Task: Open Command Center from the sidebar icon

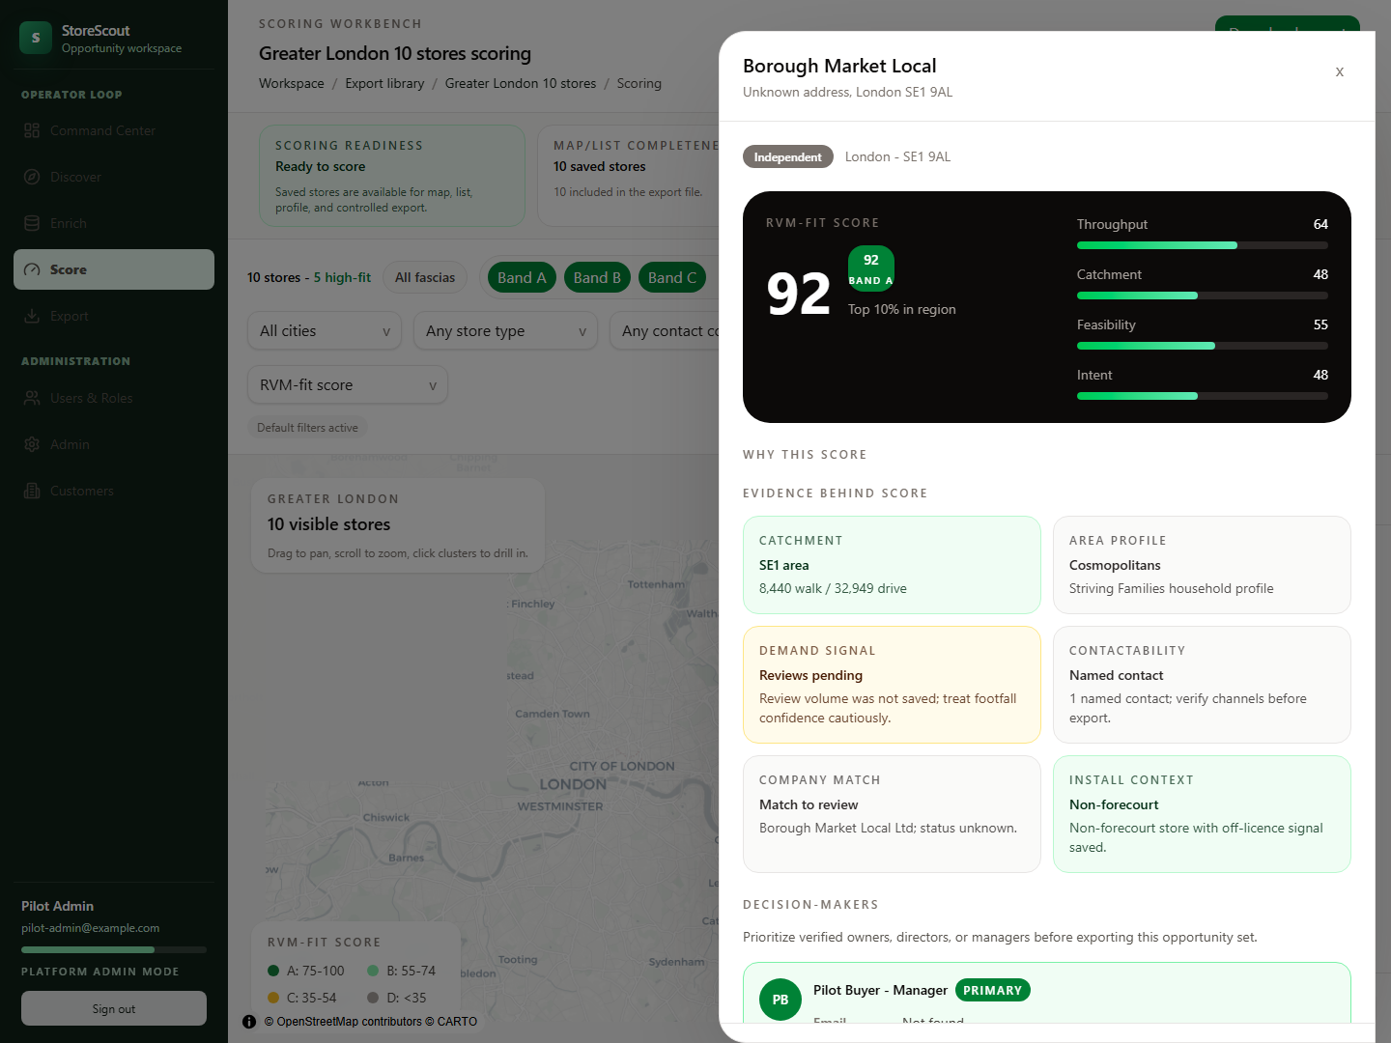Action: coord(32,130)
